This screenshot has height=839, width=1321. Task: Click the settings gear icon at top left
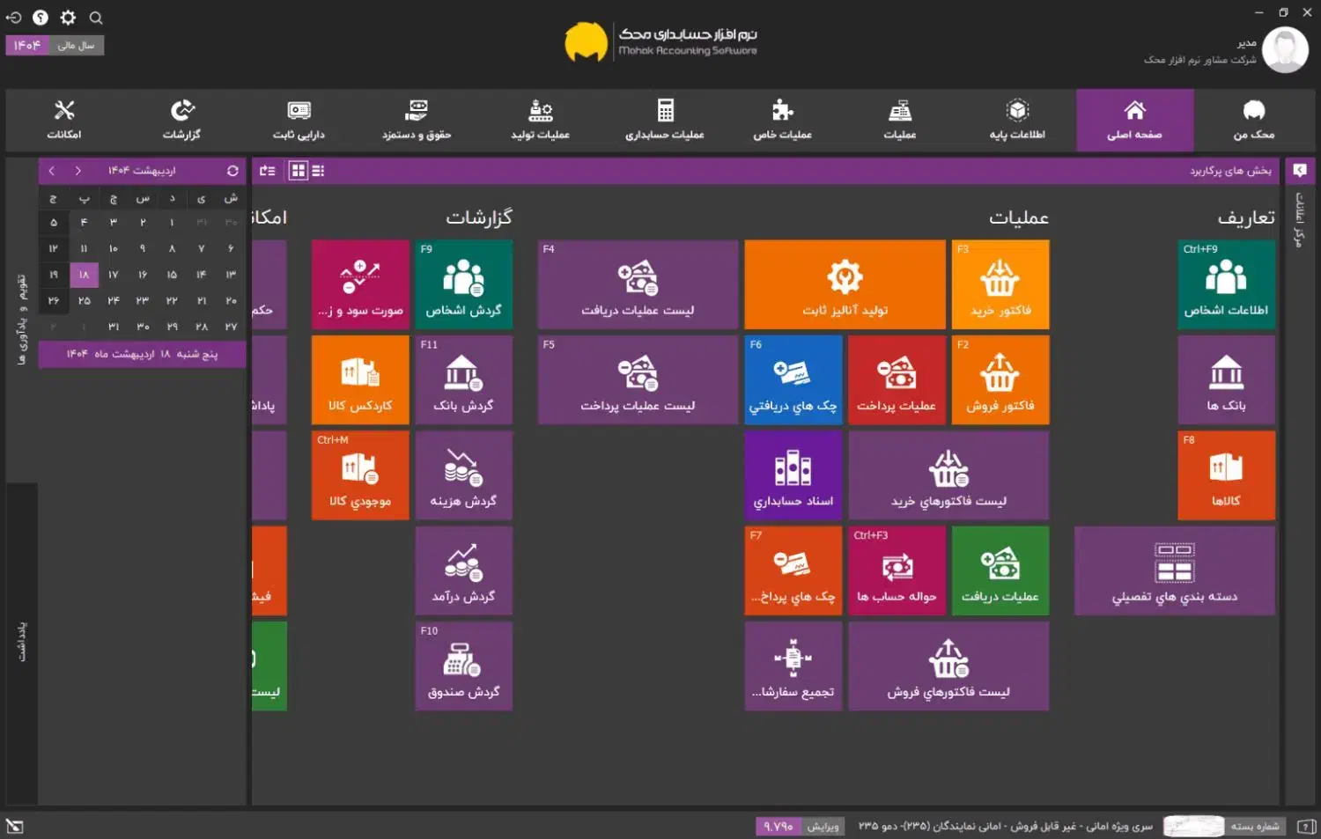tap(68, 18)
